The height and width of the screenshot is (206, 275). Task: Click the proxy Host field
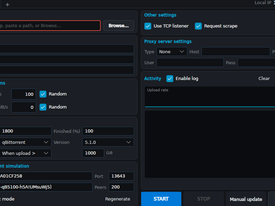tap(236, 52)
